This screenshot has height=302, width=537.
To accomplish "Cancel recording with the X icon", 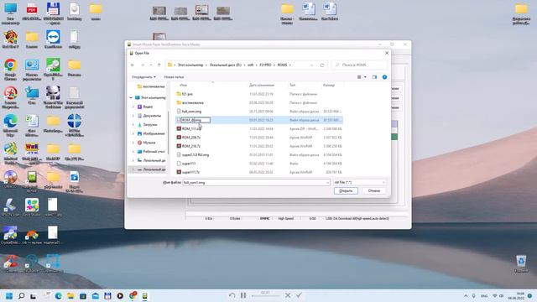I will point(288,295).
